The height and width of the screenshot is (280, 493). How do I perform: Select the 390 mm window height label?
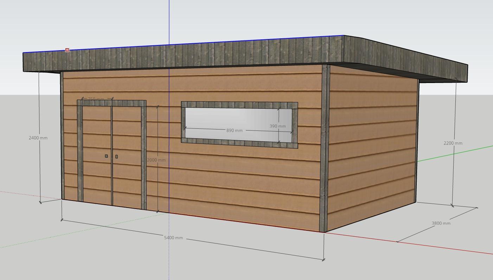point(277,126)
